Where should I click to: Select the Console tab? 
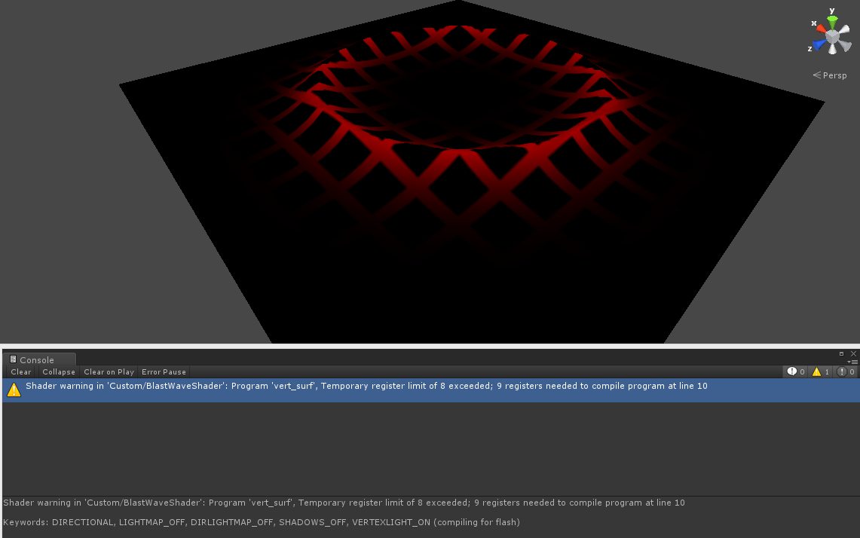click(x=36, y=359)
